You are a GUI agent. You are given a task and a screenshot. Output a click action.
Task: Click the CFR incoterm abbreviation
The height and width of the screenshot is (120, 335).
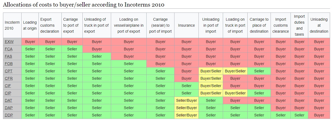[8, 79]
